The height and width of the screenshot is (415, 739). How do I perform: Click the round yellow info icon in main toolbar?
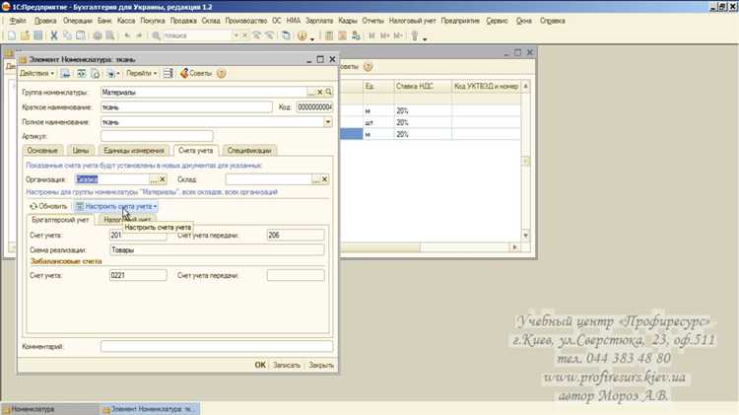[302, 35]
